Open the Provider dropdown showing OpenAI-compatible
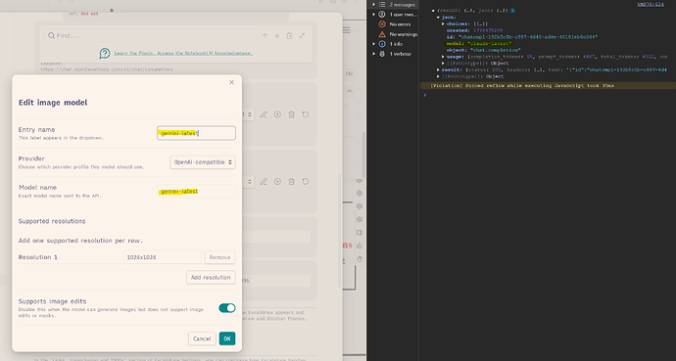 (x=203, y=162)
